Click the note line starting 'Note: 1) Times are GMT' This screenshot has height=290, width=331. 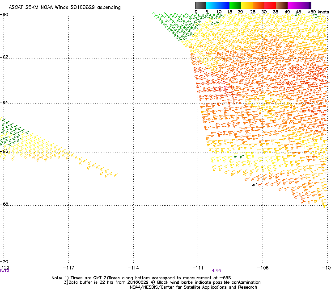(x=141, y=278)
